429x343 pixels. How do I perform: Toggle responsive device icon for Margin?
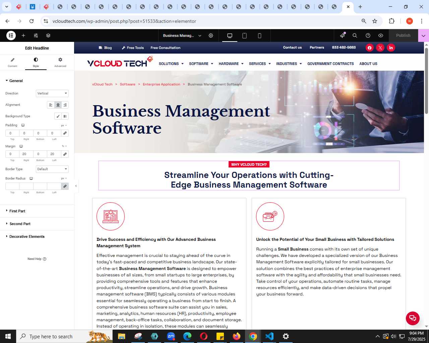pos(21,146)
